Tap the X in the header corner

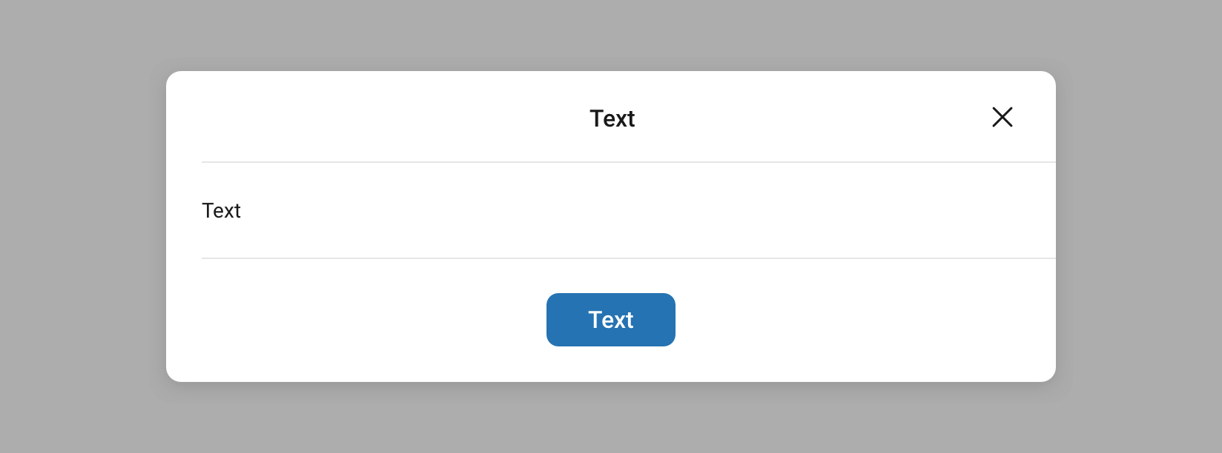(1002, 117)
